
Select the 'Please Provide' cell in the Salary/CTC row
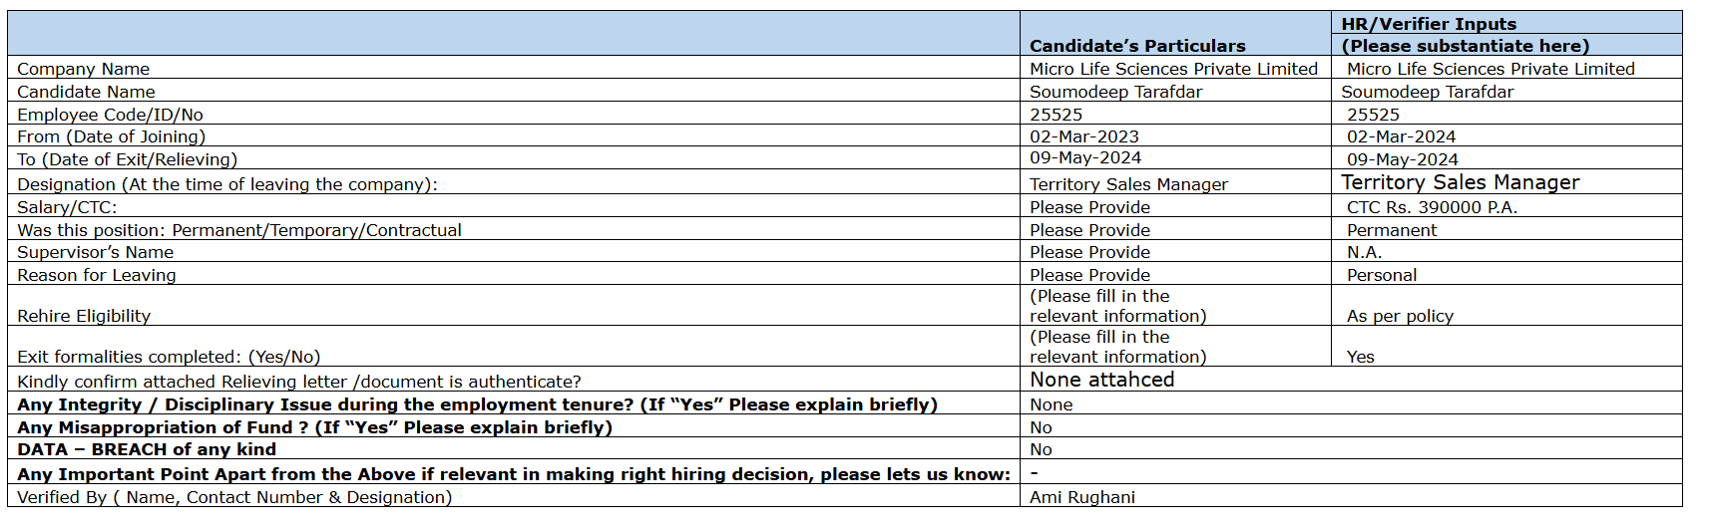(x=1089, y=207)
